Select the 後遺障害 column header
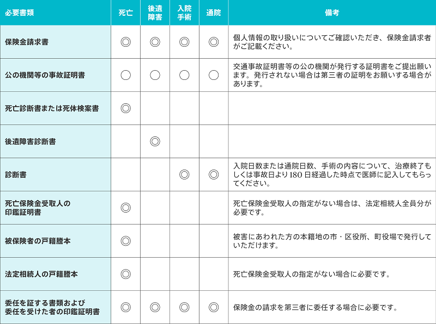 pos(155,13)
